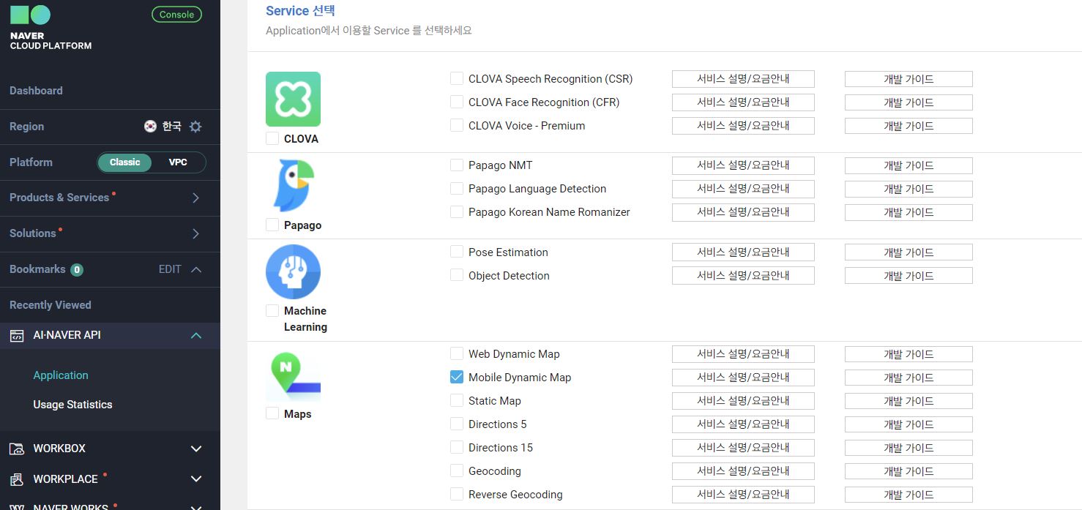Enable CLOVA Face Recognition (CFR)
Image resolution: width=1082 pixels, height=510 pixels.
tap(457, 102)
